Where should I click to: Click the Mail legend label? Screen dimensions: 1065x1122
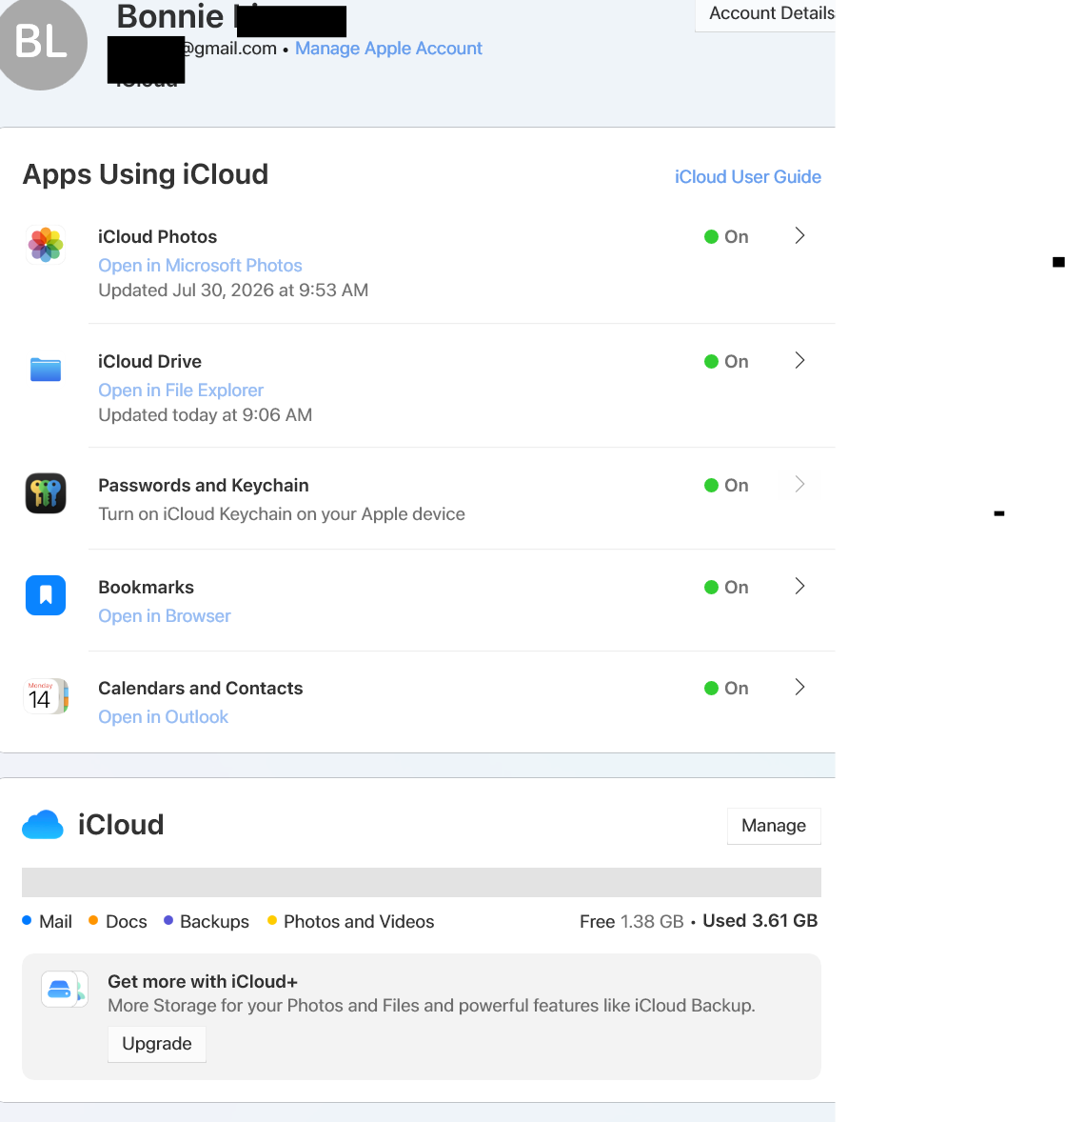tap(56, 922)
